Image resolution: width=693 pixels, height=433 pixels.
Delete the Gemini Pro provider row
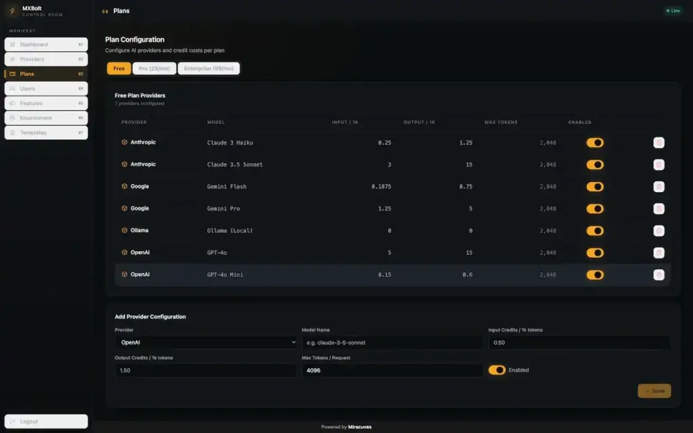point(658,208)
